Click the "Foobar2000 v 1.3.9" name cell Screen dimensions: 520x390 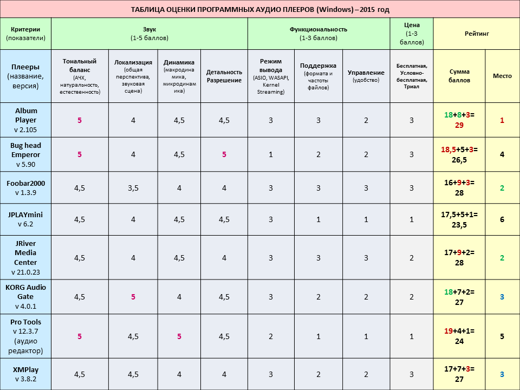25,188
